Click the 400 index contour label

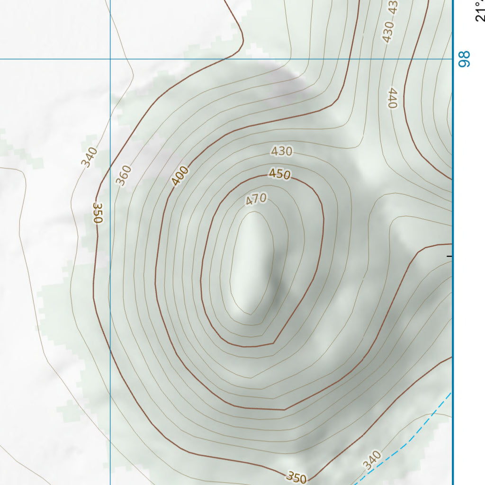click(180, 176)
